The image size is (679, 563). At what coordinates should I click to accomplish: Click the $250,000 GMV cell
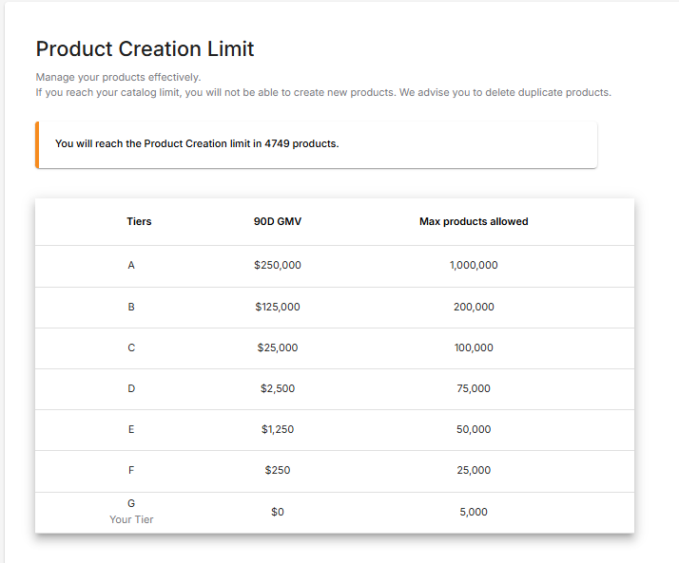click(x=277, y=265)
